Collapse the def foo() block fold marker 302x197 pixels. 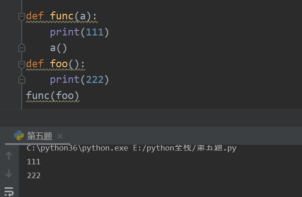pyautogui.click(x=21, y=64)
